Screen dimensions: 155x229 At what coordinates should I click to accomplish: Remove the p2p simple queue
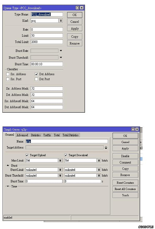[x=125, y=175]
